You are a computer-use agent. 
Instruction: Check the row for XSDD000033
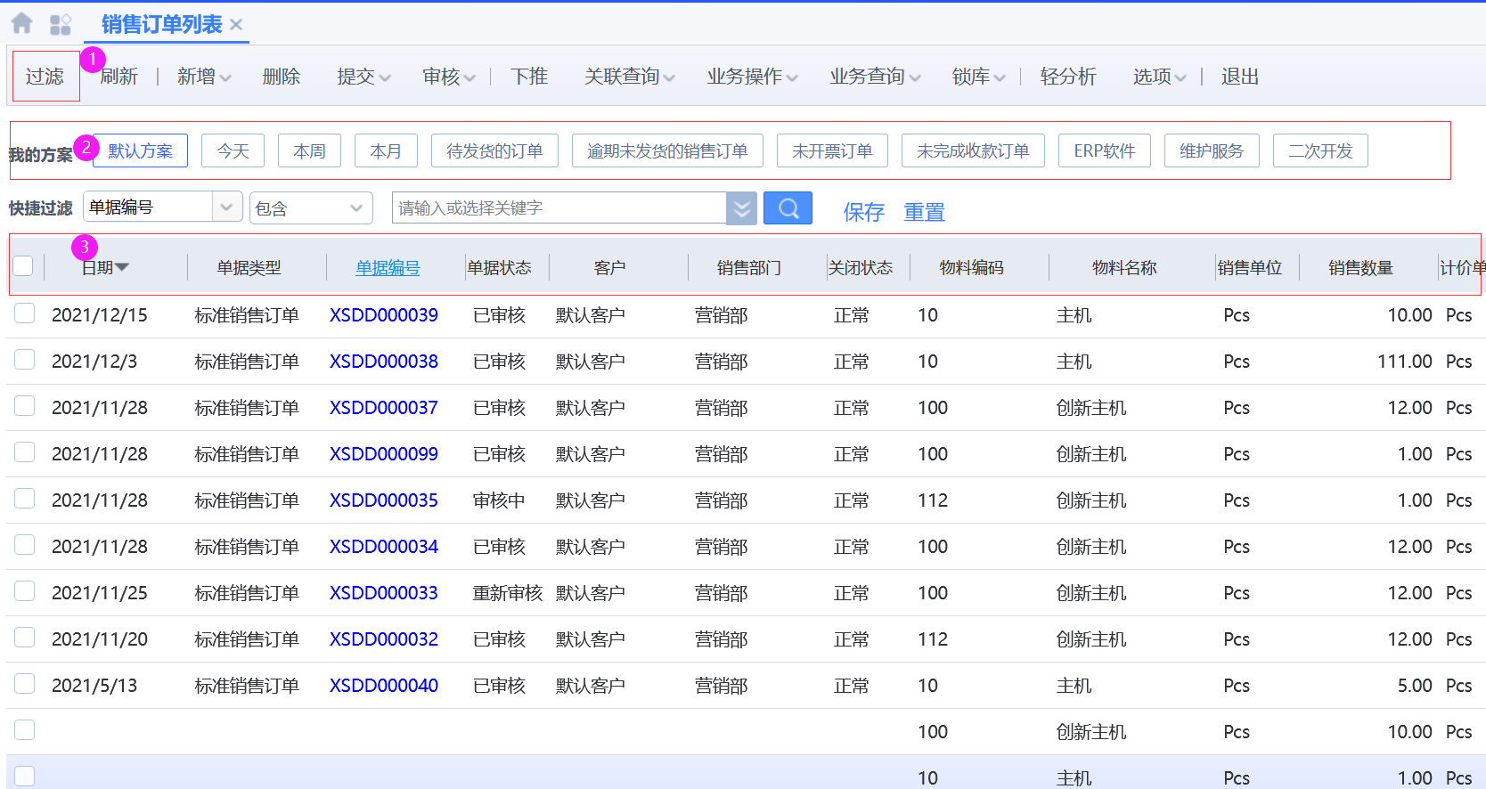(x=25, y=591)
